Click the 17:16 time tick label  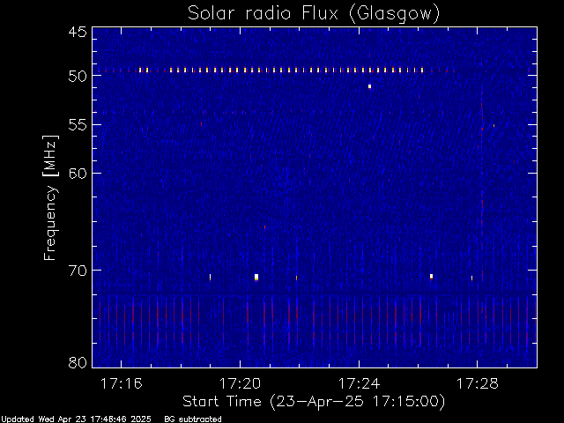pyautogui.click(x=122, y=383)
